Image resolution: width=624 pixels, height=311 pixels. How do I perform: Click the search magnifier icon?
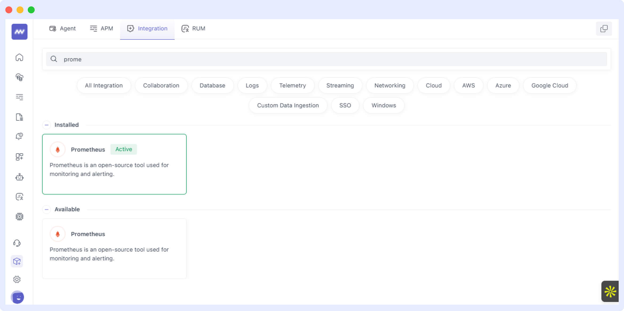pos(54,59)
